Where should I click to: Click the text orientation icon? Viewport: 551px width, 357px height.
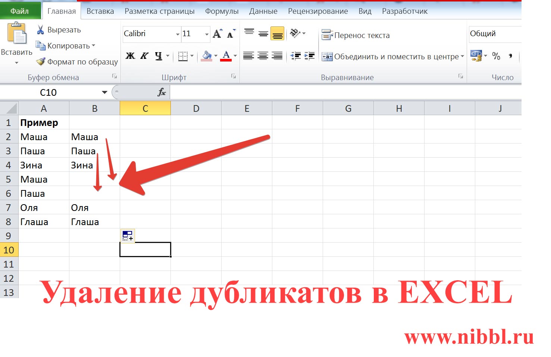pyautogui.click(x=295, y=34)
